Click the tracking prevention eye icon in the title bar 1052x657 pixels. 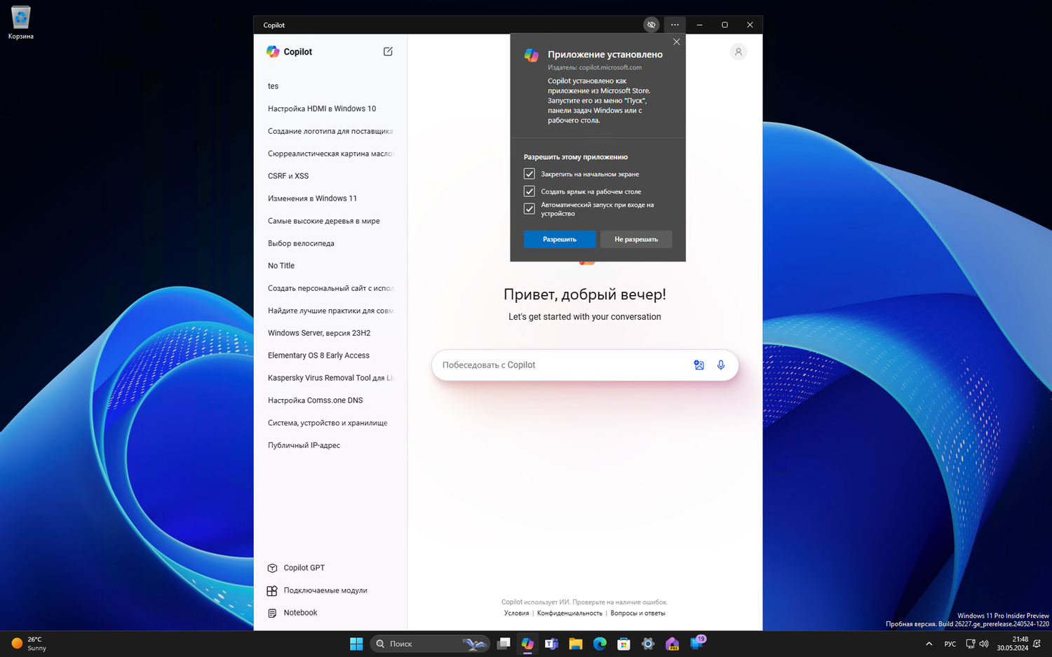652,25
